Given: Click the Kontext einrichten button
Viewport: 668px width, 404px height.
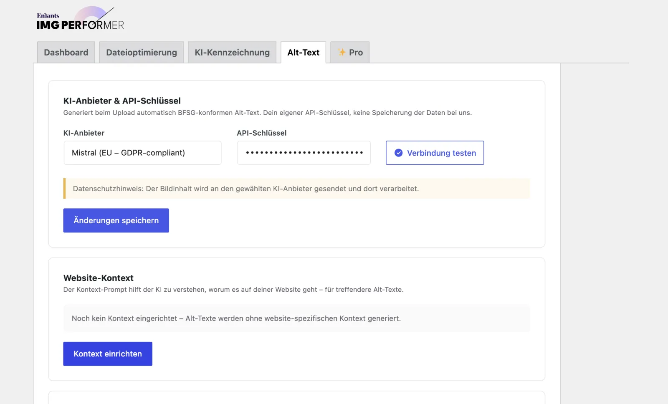Looking at the screenshot, I should coord(108,354).
